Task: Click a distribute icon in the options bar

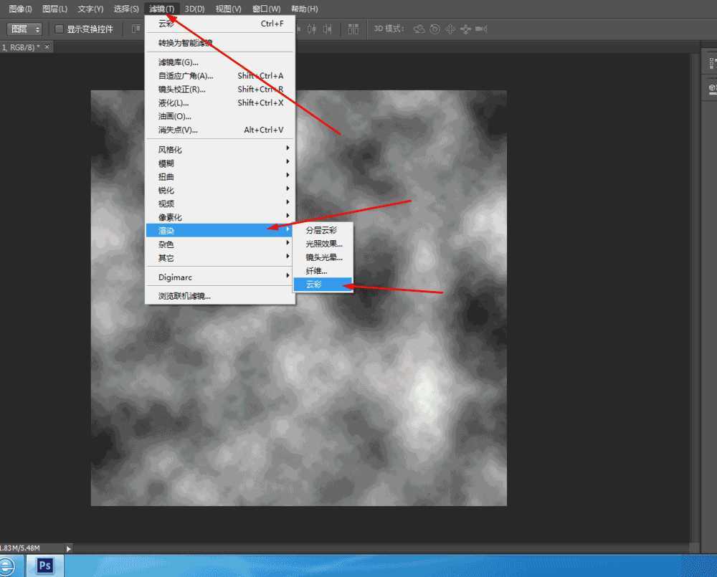Action: point(353,29)
